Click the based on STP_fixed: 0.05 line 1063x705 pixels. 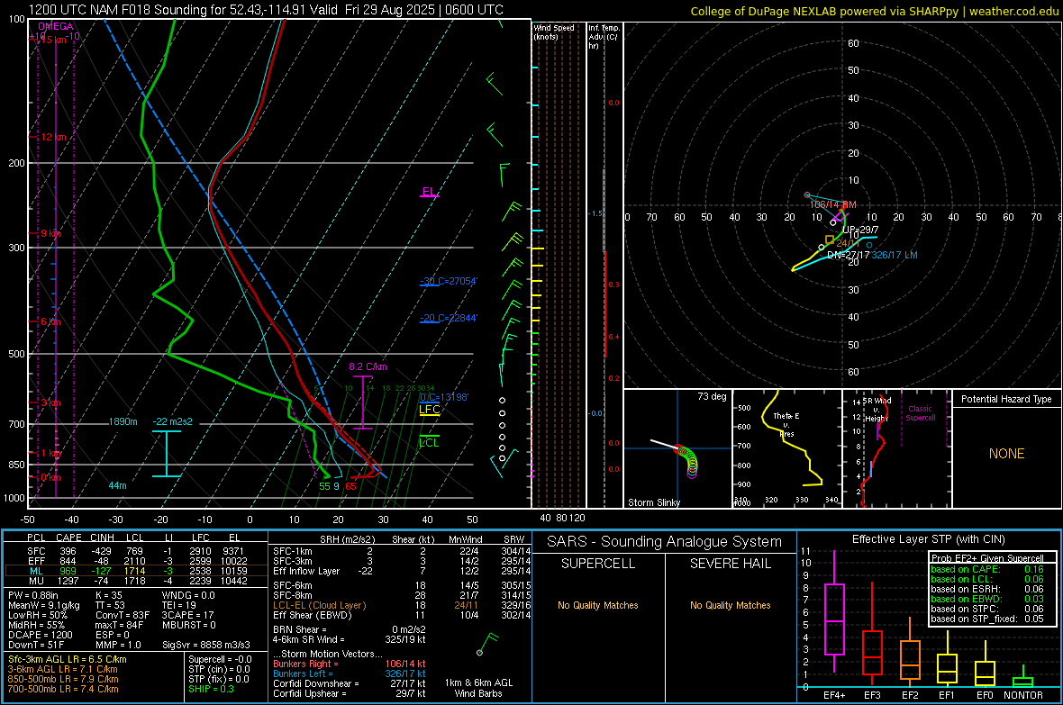(x=987, y=619)
